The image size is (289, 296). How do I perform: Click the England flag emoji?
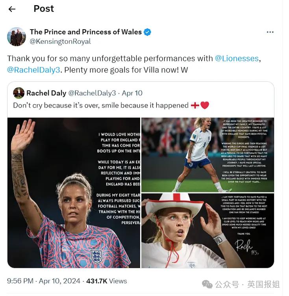[x=195, y=105]
